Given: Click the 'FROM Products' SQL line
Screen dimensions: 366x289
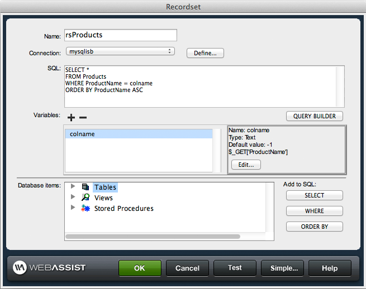Looking at the screenshot, I should [85, 76].
